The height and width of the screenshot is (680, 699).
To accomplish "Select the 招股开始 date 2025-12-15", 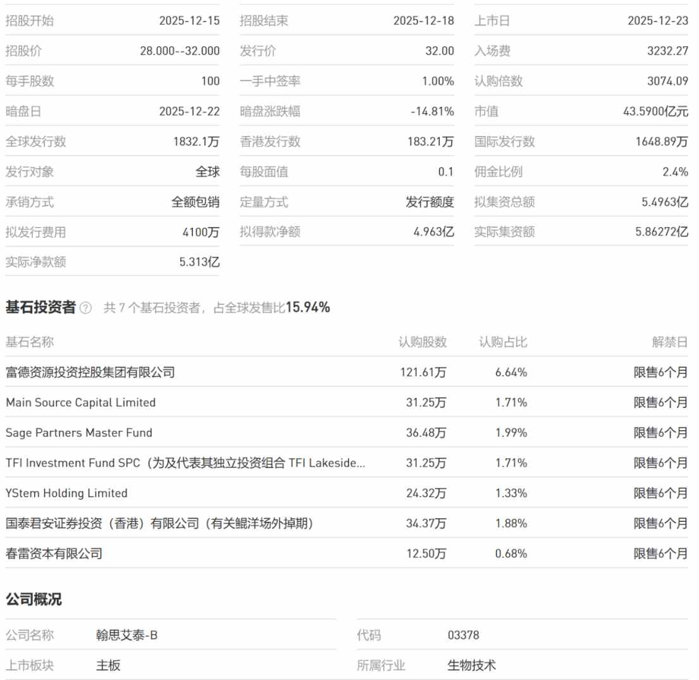I will click(x=190, y=20).
